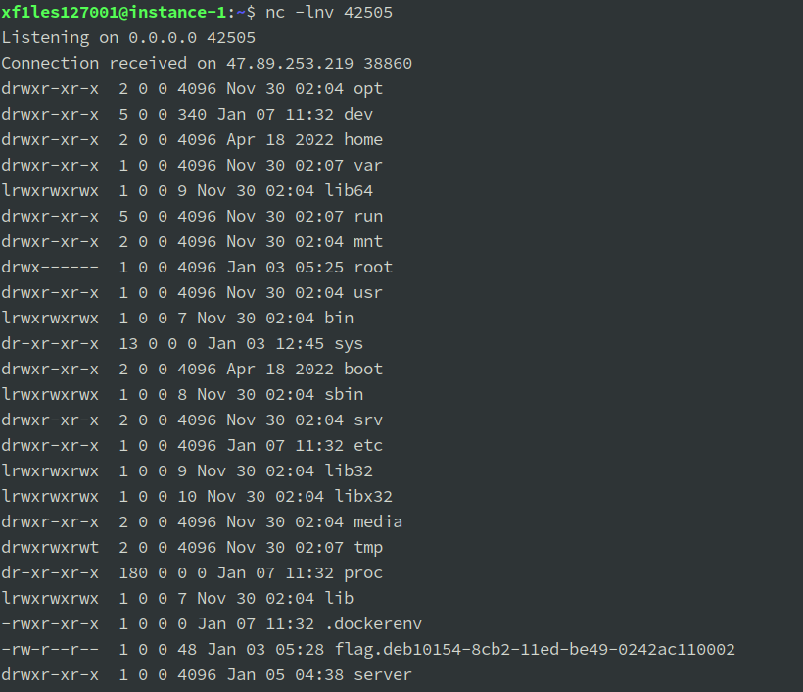Click the proc directory name
The width and height of the screenshot is (803, 692).
tap(363, 572)
